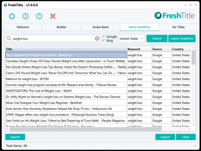Select 'Balloons for weight loss - WTVM' row

click(x=98, y=79)
